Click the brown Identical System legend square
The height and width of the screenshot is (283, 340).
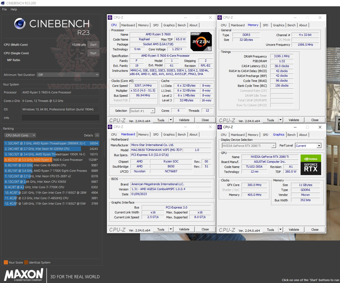[x=26, y=262]
